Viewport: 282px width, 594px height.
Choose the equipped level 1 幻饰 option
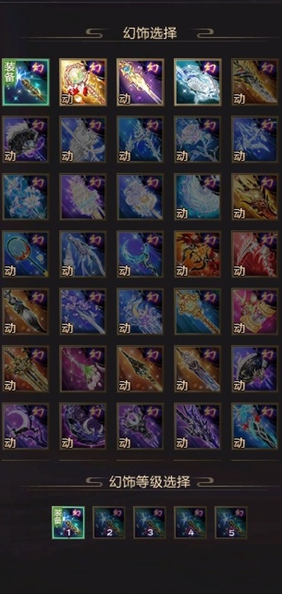[x=68, y=523]
